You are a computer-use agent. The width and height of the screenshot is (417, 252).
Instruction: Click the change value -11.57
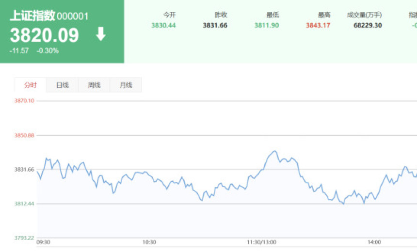point(19,51)
